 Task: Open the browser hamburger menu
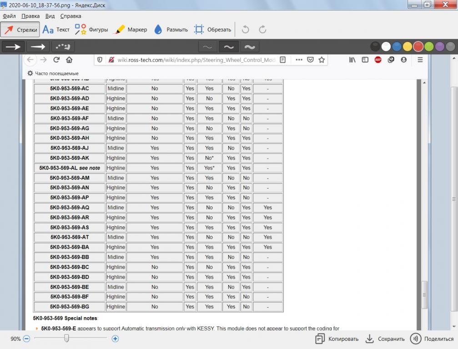[420, 60]
